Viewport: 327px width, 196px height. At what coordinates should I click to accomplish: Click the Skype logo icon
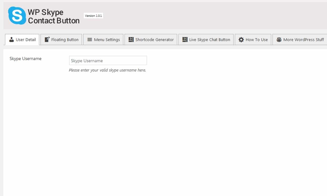17,16
